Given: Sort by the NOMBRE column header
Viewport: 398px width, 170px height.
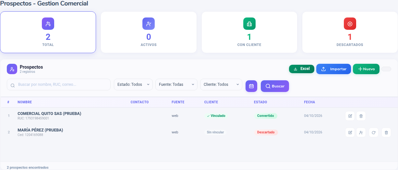Looking at the screenshot, I should coord(25,102).
